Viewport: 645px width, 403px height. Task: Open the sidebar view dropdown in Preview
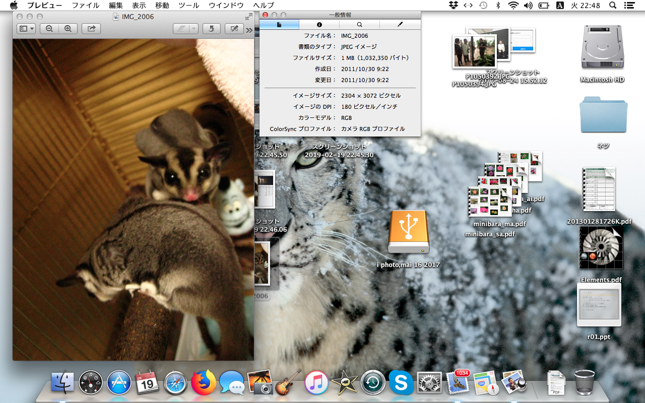26,29
